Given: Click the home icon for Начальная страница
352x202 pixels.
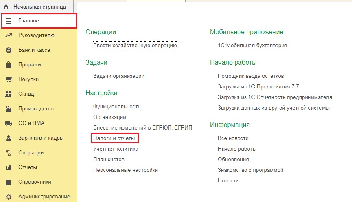Looking at the screenshot, I should coord(6,7).
